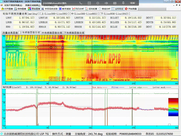This screenshot has width=181, height=136.
Task: Open the 测量区域编辑(E) menu
Action: tap(33, 5)
